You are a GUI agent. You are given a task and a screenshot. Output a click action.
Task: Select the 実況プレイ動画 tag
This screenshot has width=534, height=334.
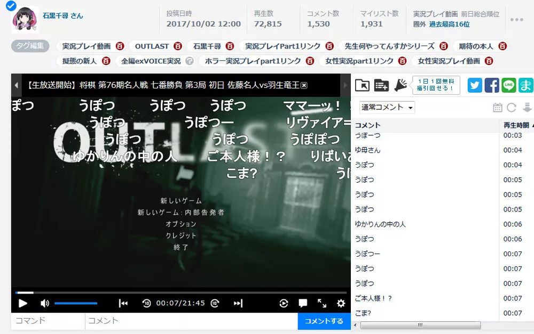point(86,46)
